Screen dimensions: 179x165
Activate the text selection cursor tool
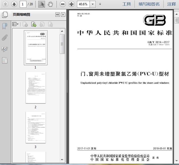click(41, 4)
